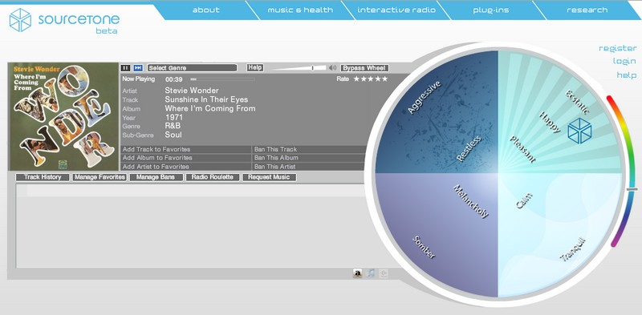Screen dimensions: 642x315
Task: Adjust the volume slider handle
Action: [x=312, y=68]
